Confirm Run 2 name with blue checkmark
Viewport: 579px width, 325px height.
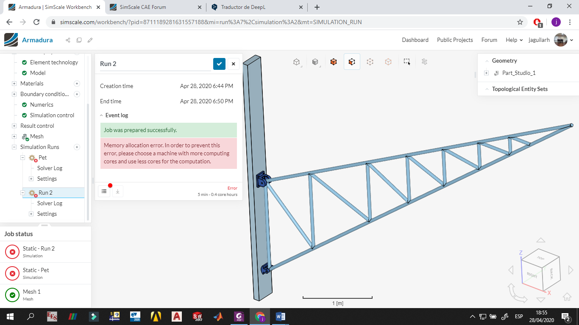click(x=219, y=64)
